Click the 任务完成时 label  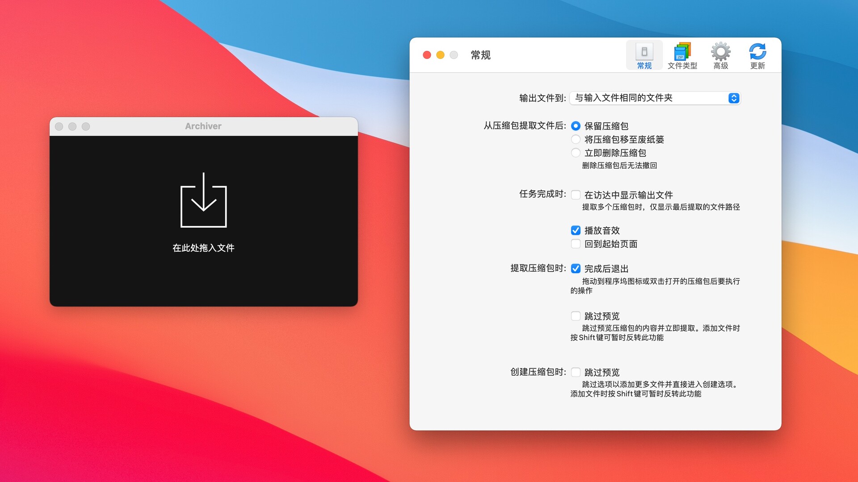(x=543, y=194)
